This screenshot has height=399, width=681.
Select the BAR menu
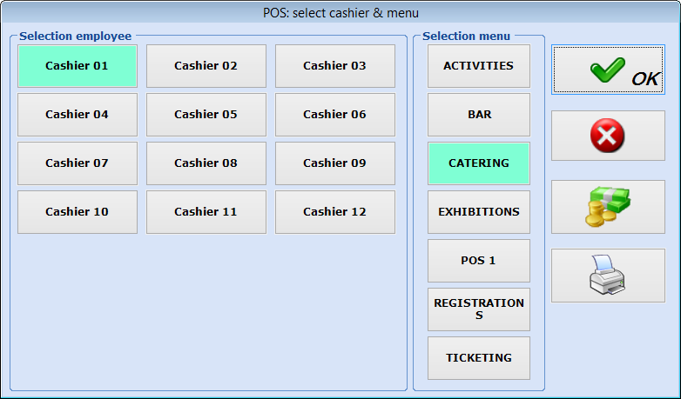[479, 115]
